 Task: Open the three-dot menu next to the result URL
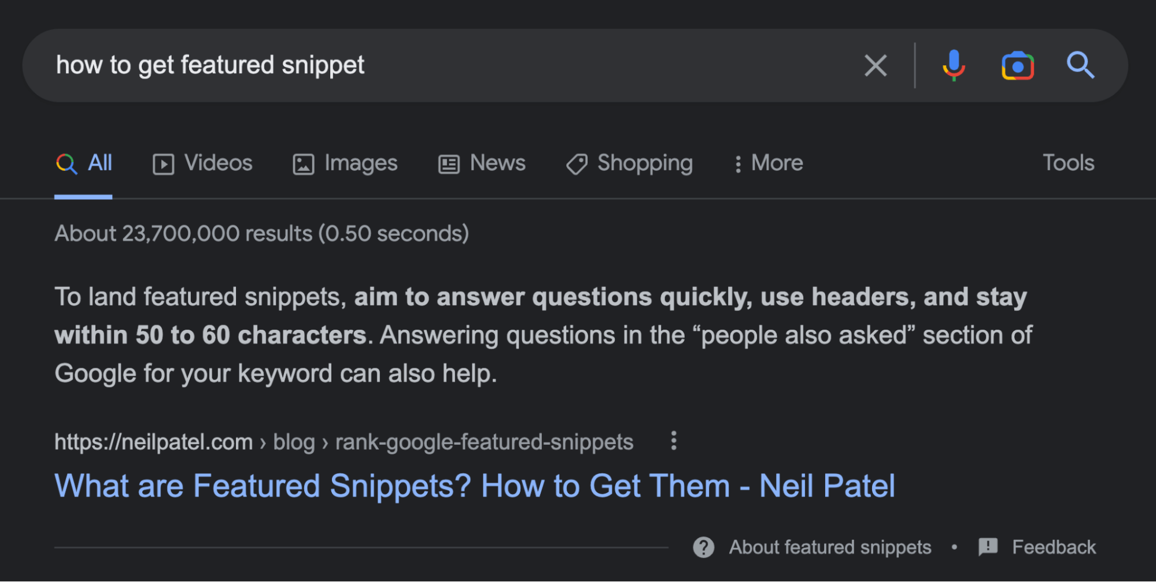674,441
